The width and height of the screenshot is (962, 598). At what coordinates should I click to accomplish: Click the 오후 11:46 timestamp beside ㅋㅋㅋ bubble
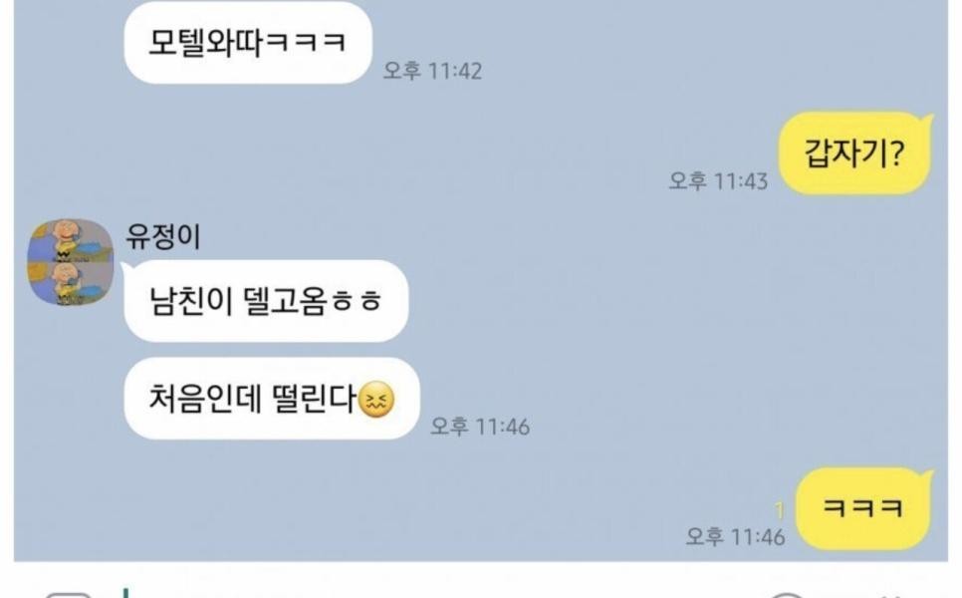(x=735, y=536)
